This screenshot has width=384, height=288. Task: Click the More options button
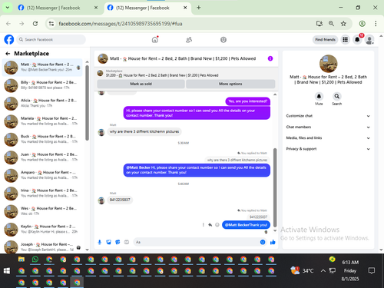pyautogui.click(x=230, y=84)
